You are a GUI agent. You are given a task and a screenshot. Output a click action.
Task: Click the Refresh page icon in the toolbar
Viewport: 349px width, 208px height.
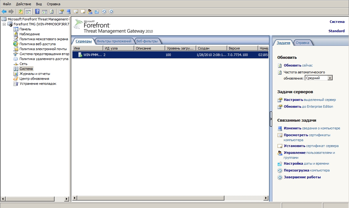(52, 11)
